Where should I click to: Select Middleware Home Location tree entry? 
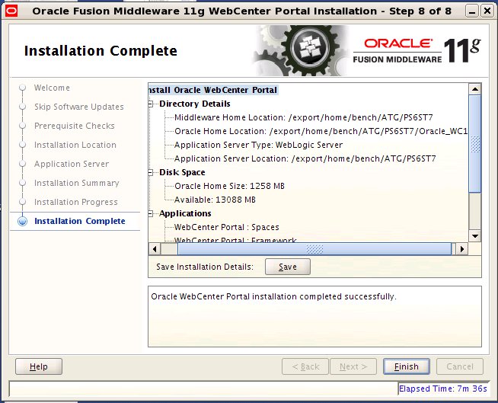pyautogui.click(x=304, y=117)
